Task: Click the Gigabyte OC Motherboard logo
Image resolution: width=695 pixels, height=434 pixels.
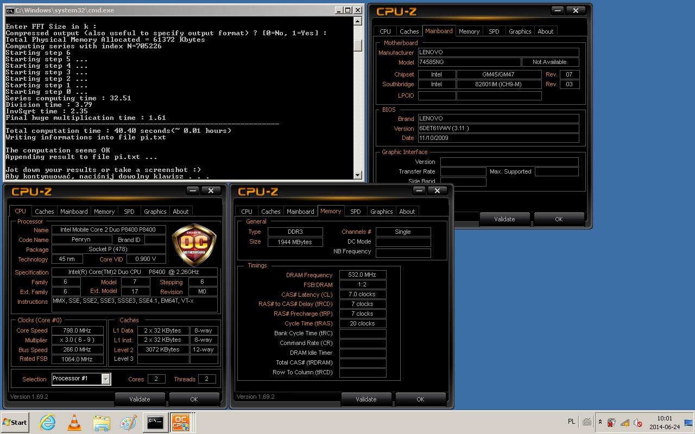Action: pos(194,245)
